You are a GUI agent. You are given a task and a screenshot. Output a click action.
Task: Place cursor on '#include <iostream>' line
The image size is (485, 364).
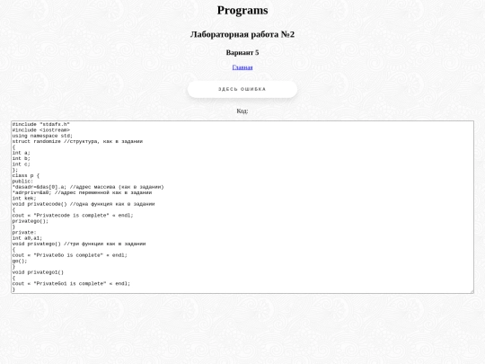coord(41,130)
